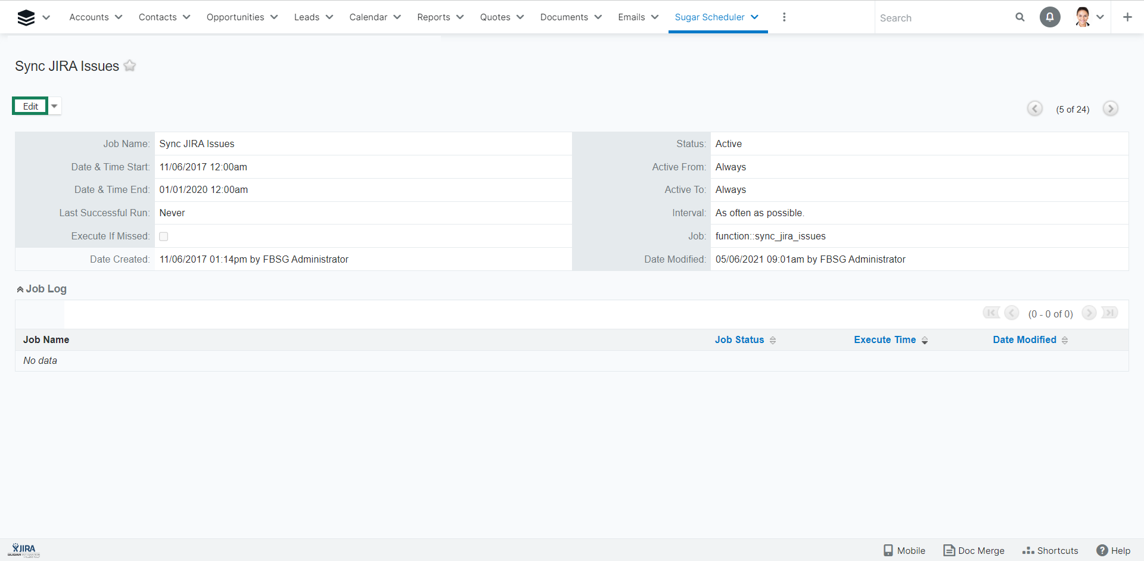1144x561 pixels.
Task: Open the Reports module tab
Action: click(x=433, y=17)
